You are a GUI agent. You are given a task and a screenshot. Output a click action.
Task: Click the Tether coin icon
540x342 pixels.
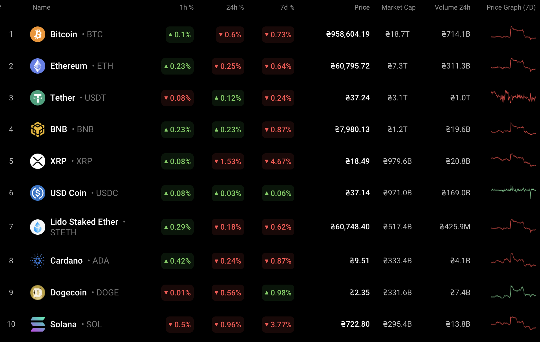38,98
